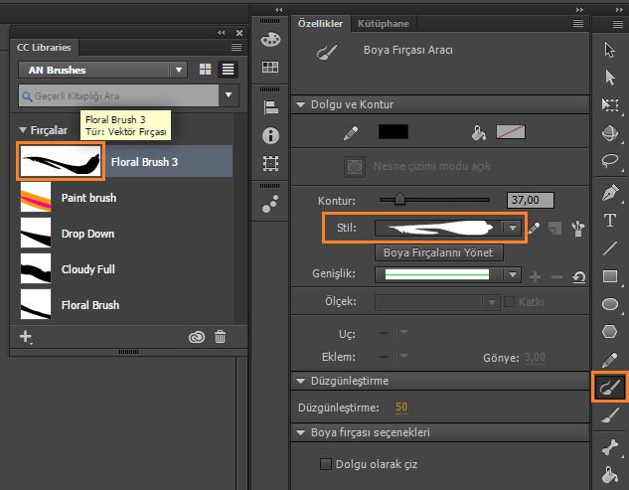The height and width of the screenshot is (490, 629).
Task: Open the Transform panel icon
Action: point(270,163)
